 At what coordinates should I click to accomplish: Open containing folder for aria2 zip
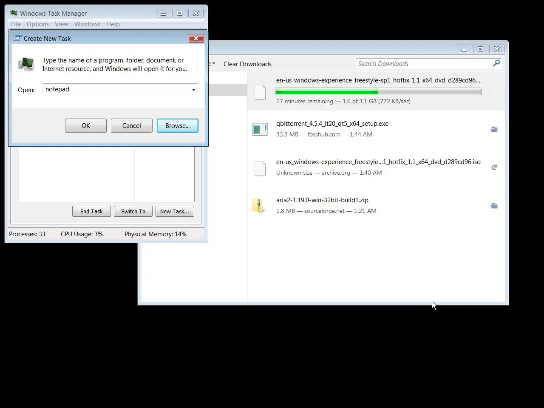pos(494,206)
